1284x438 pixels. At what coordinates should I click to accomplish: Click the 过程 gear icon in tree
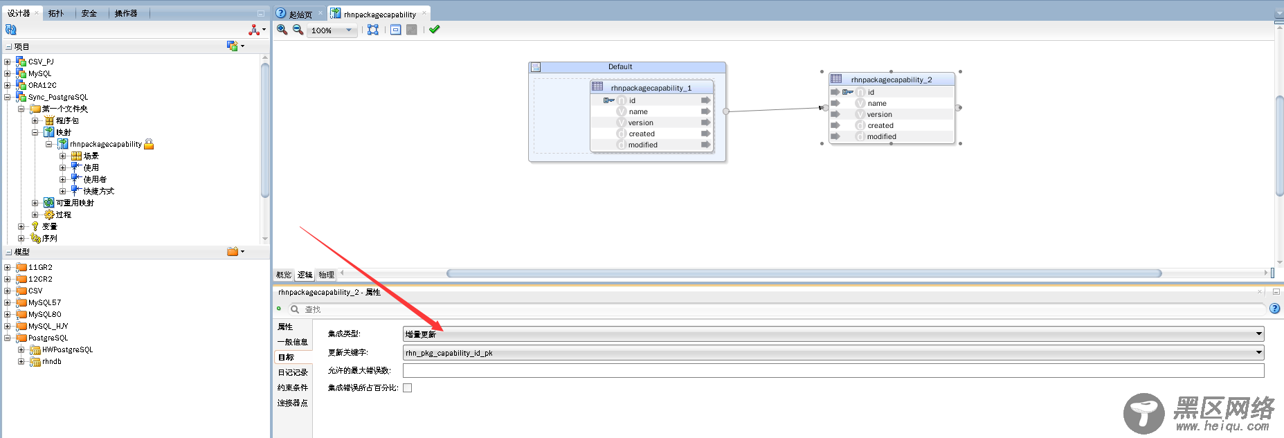(49, 215)
